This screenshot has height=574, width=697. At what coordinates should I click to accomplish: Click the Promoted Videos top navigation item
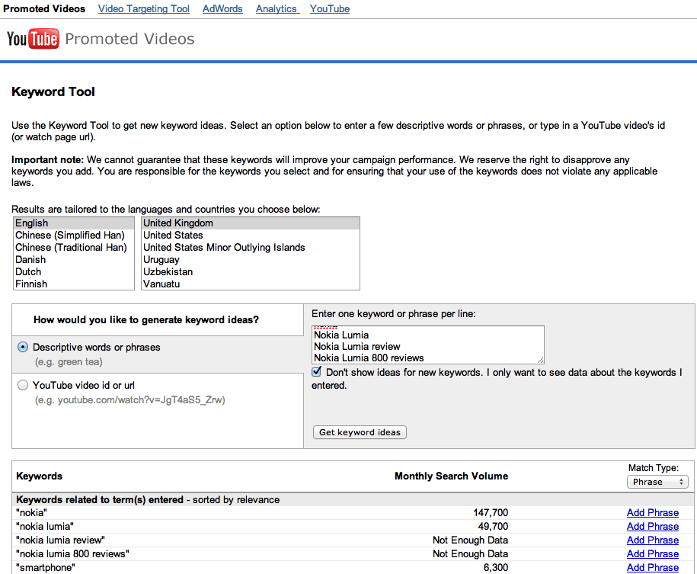(x=44, y=9)
